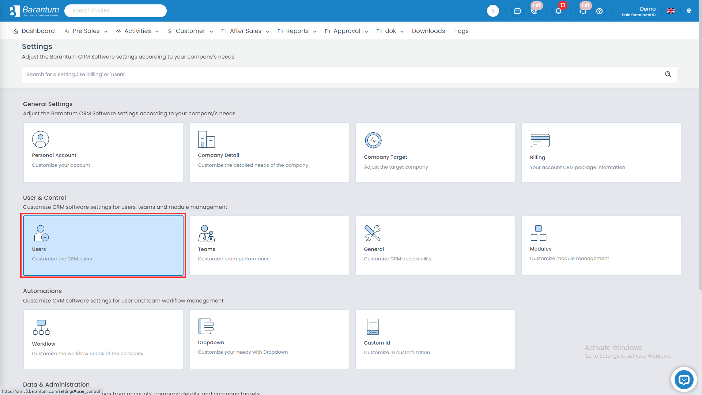The width and height of the screenshot is (702, 395).
Task: Expand the Approval menu
Action: [x=346, y=31]
